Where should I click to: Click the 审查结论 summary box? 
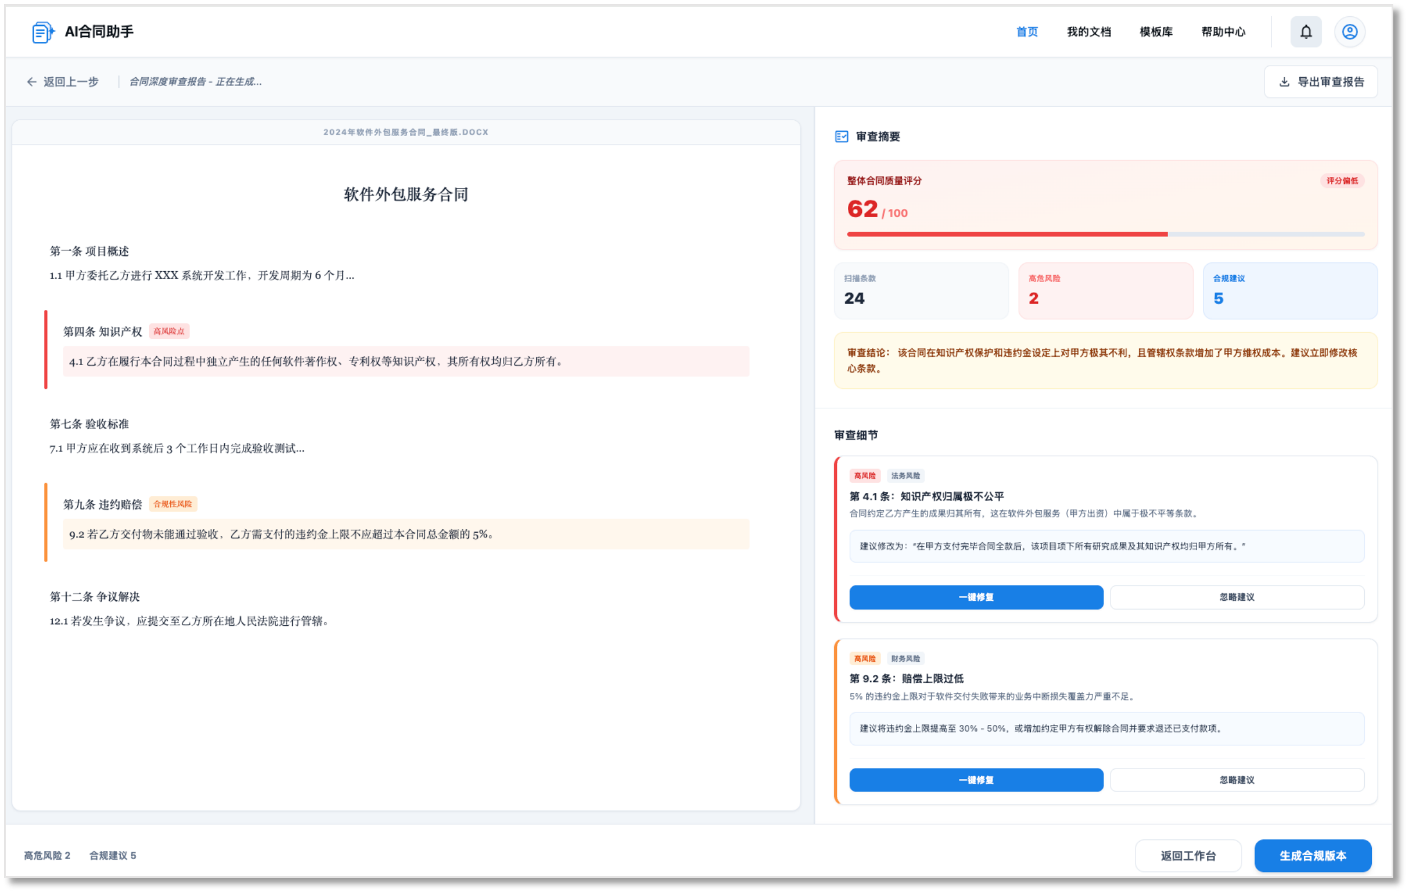tap(1105, 361)
